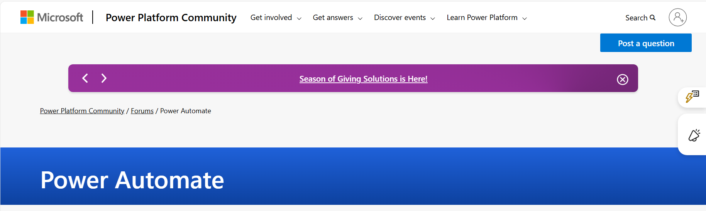This screenshot has height=211, width=706.
Task: Open Season of Giving Solutions link
Action: pos(363,79)
